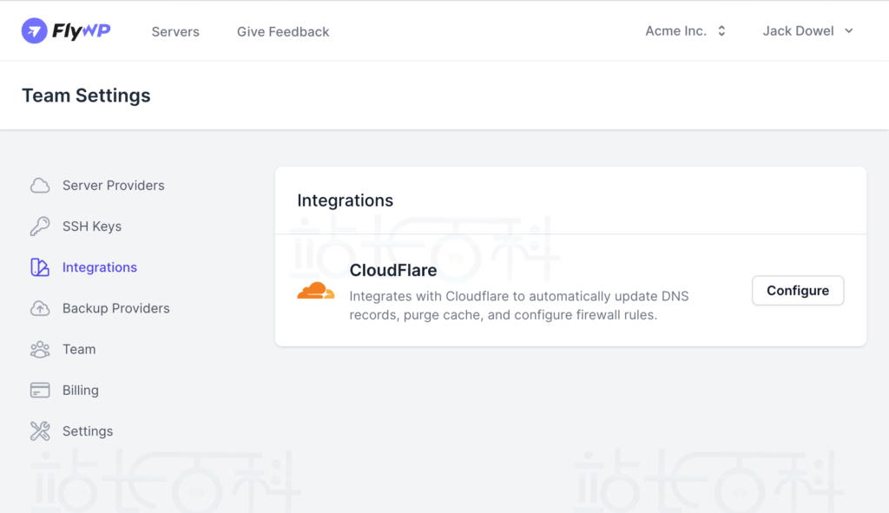Open Servers in the top navigation
The width and height of the screenshot is (889, 513).
tap(175, 32)
